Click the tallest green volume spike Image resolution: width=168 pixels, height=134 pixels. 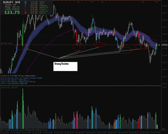click(x=23, y=109)
